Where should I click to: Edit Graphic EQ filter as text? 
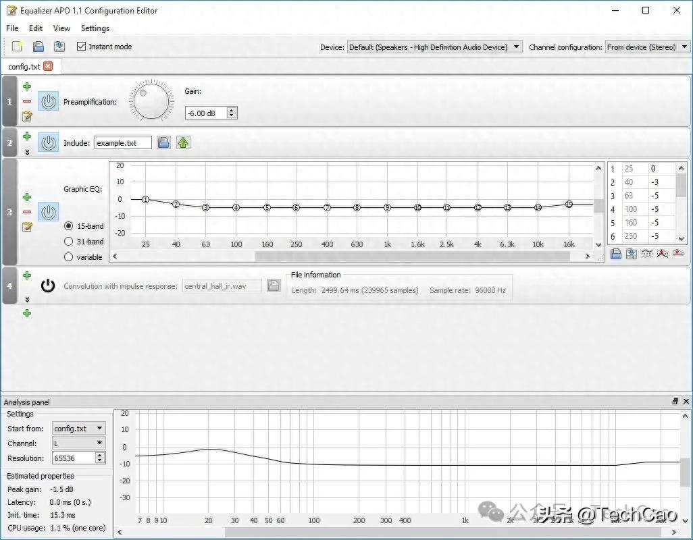tap(27, 227)
